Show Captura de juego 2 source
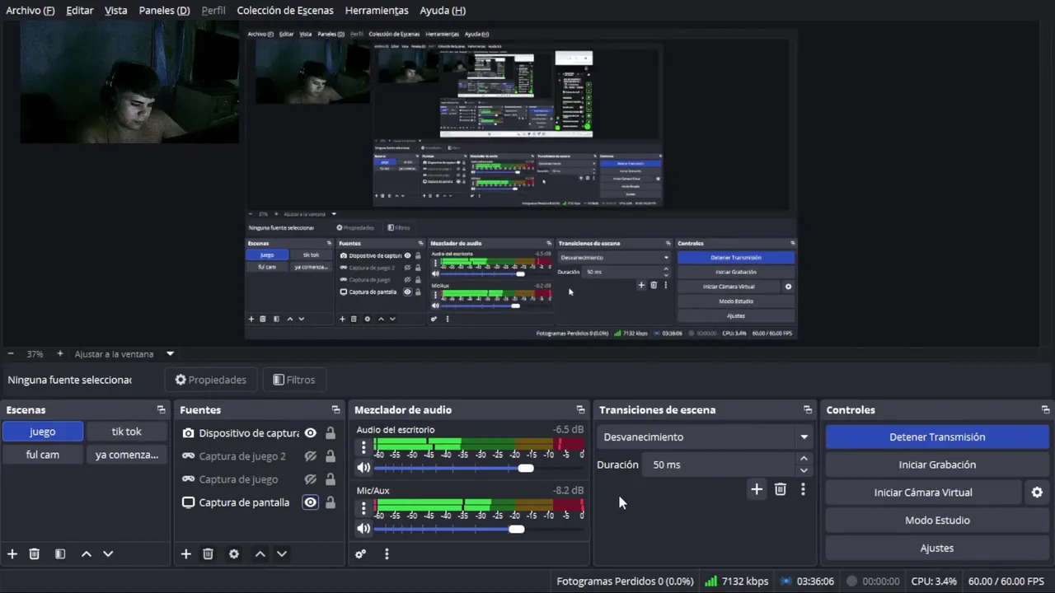This screenshot has height=593, width=1055. 310,456
